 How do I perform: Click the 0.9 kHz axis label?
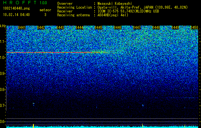2,74
